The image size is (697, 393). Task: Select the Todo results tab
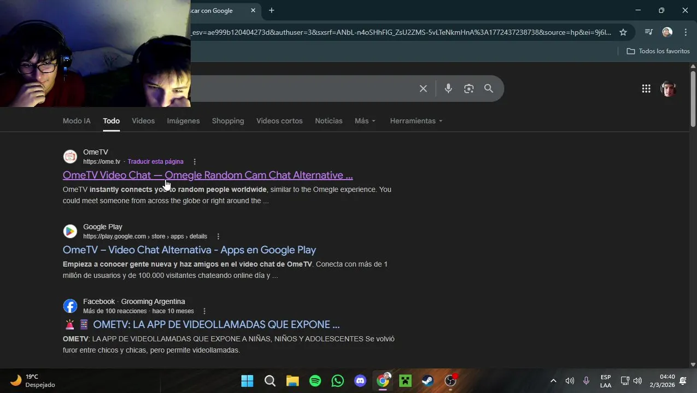[111, 121]
